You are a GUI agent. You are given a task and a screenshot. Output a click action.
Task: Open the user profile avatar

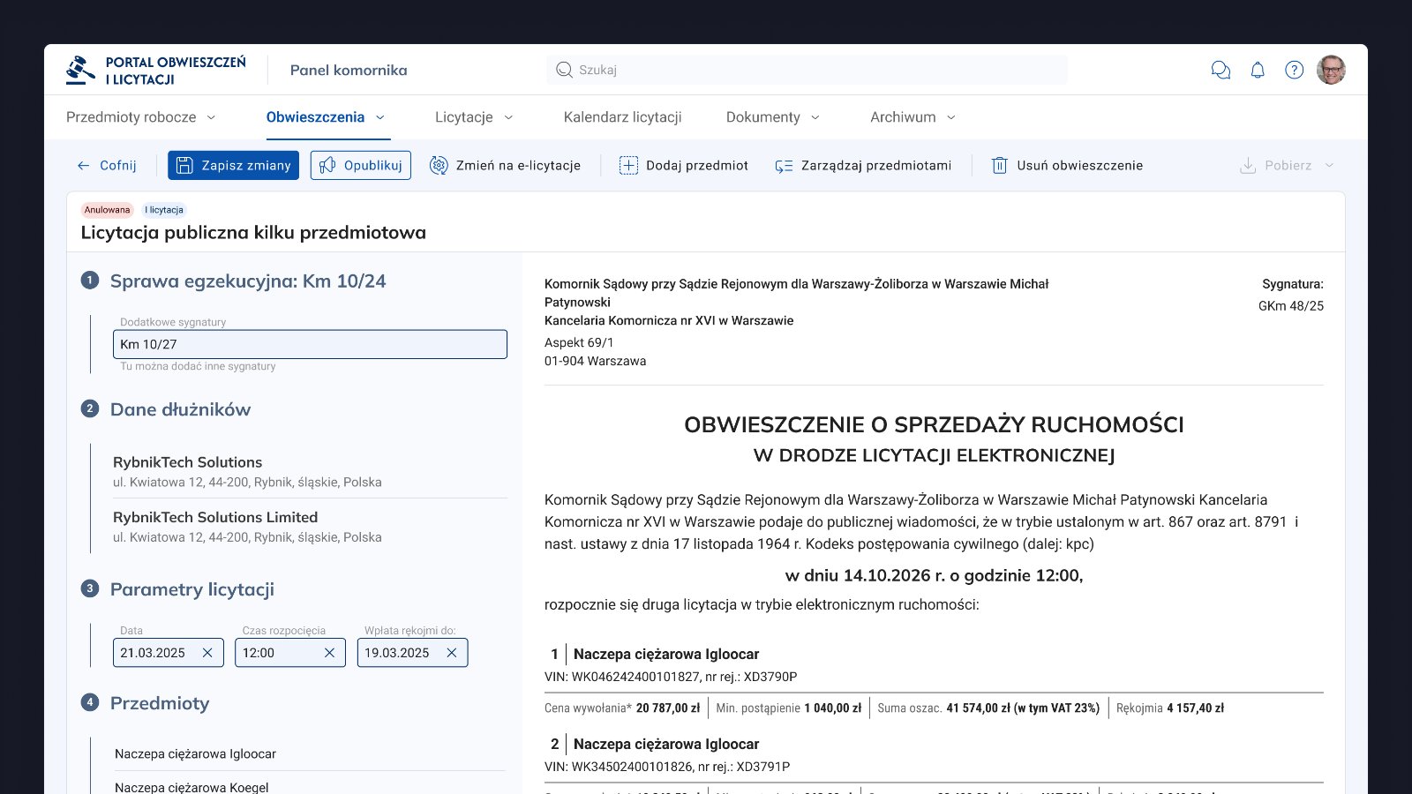point(1331,70)
